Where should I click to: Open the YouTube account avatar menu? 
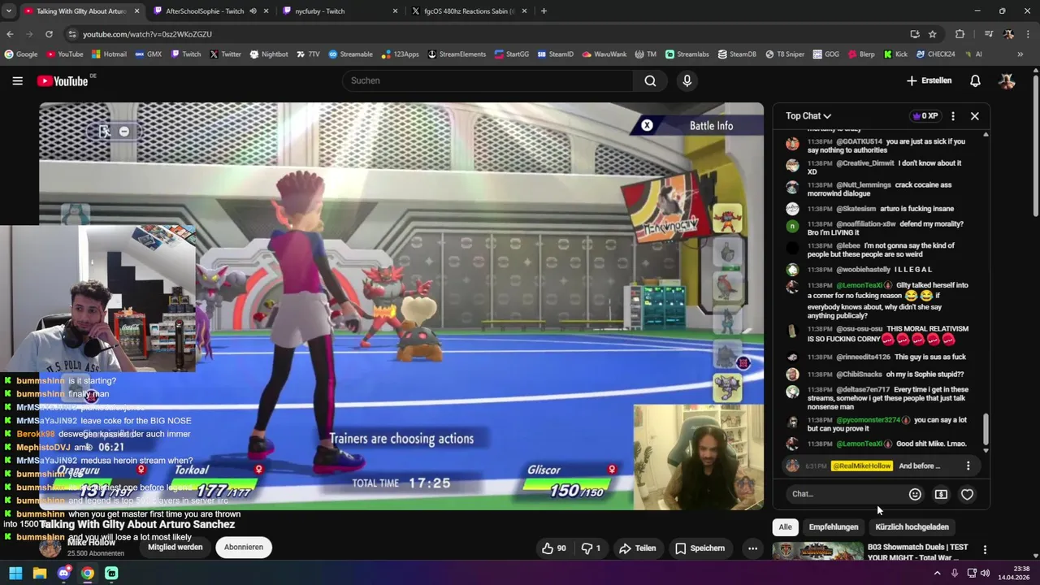tap(1007, 80)
